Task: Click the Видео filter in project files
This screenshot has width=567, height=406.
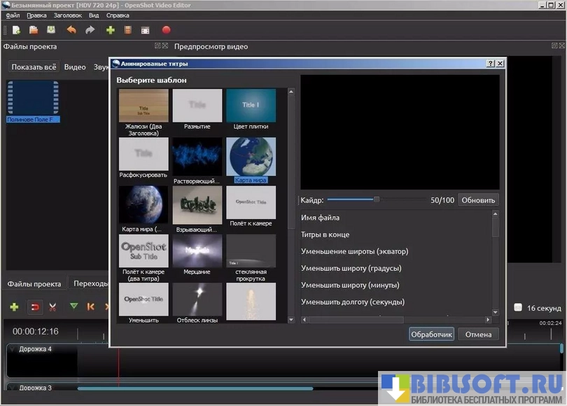Action: (x=75, y=67)
